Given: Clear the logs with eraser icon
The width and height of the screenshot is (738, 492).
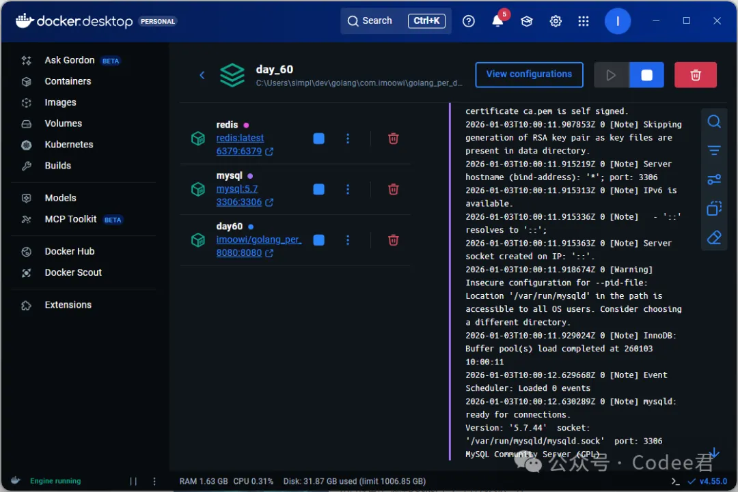Looking at the screenshot, I should [x=714, y=237].
